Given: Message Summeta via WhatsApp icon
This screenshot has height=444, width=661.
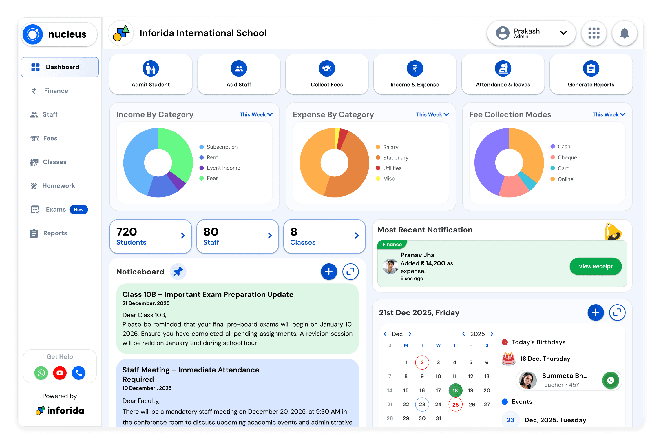Looking at the screenshot, I should (x=610, y=380).
